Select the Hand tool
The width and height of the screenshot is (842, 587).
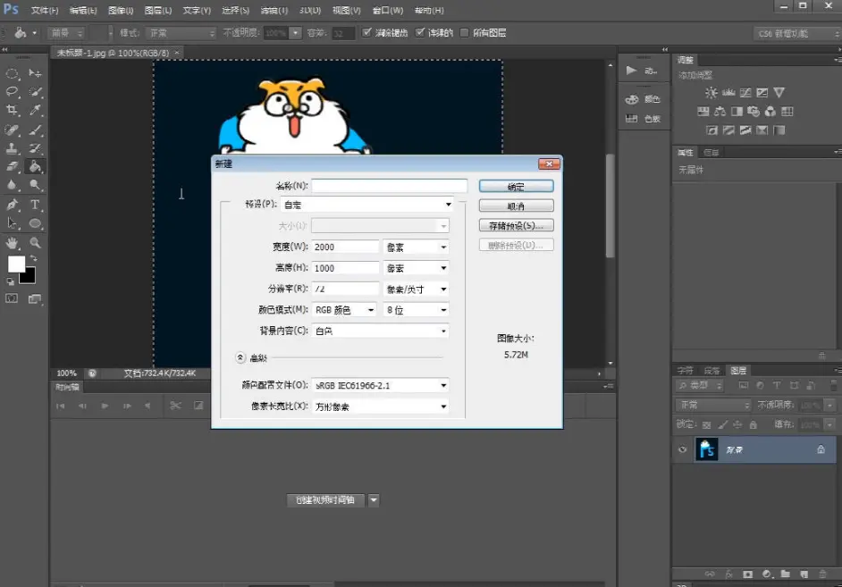click(12, 243)
